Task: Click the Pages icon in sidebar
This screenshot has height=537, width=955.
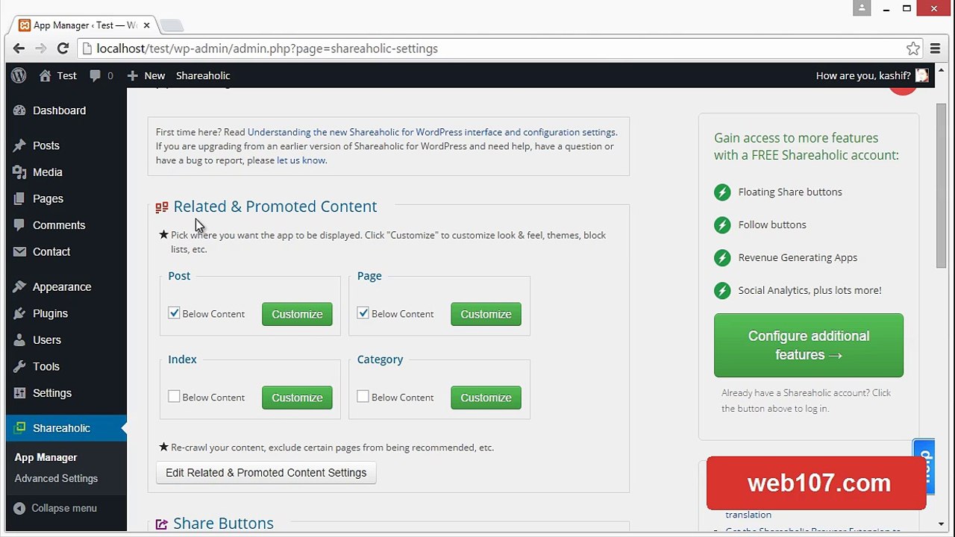Action: tap(19, 199)
